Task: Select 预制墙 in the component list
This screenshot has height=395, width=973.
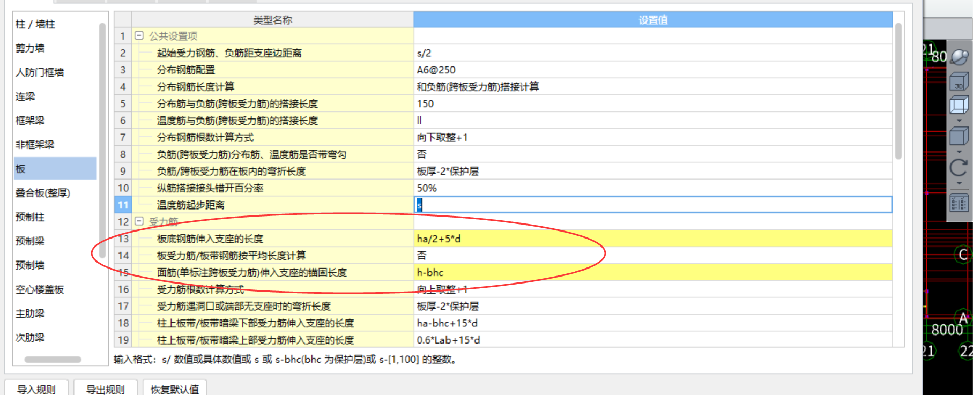Action: point(30,265)
